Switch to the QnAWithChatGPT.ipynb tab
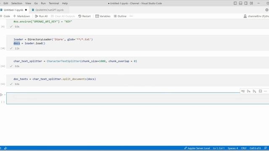 tap(50, 10)
